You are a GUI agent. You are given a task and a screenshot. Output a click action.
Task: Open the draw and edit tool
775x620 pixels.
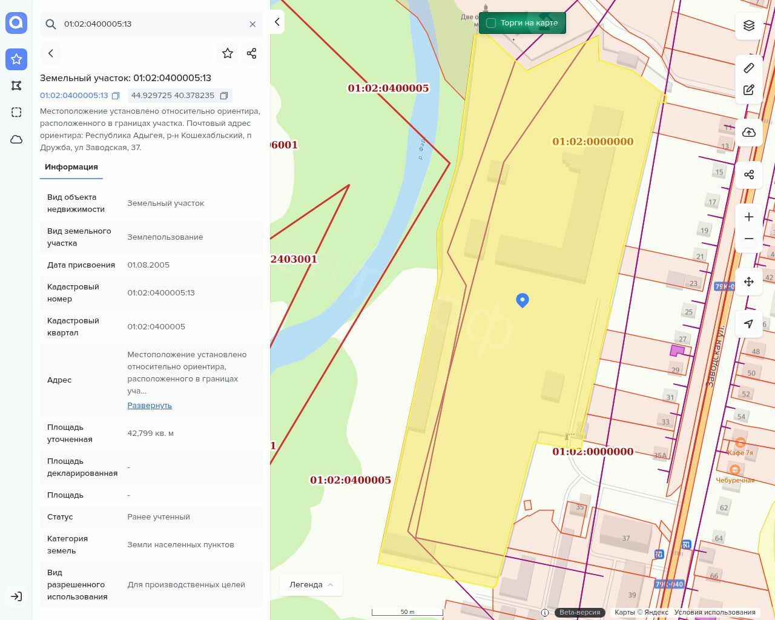click(749, 90)
